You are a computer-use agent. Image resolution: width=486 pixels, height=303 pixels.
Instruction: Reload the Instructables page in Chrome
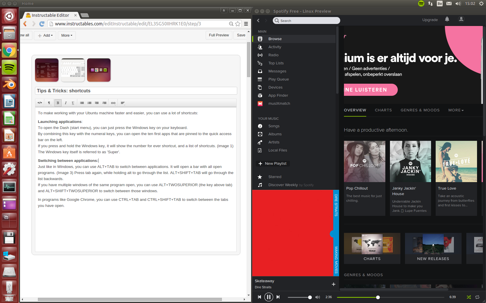point(42,24)
